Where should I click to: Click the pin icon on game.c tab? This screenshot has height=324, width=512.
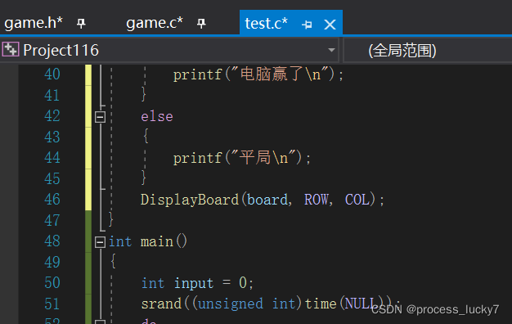pyautogui.click(x=201, y=24)
